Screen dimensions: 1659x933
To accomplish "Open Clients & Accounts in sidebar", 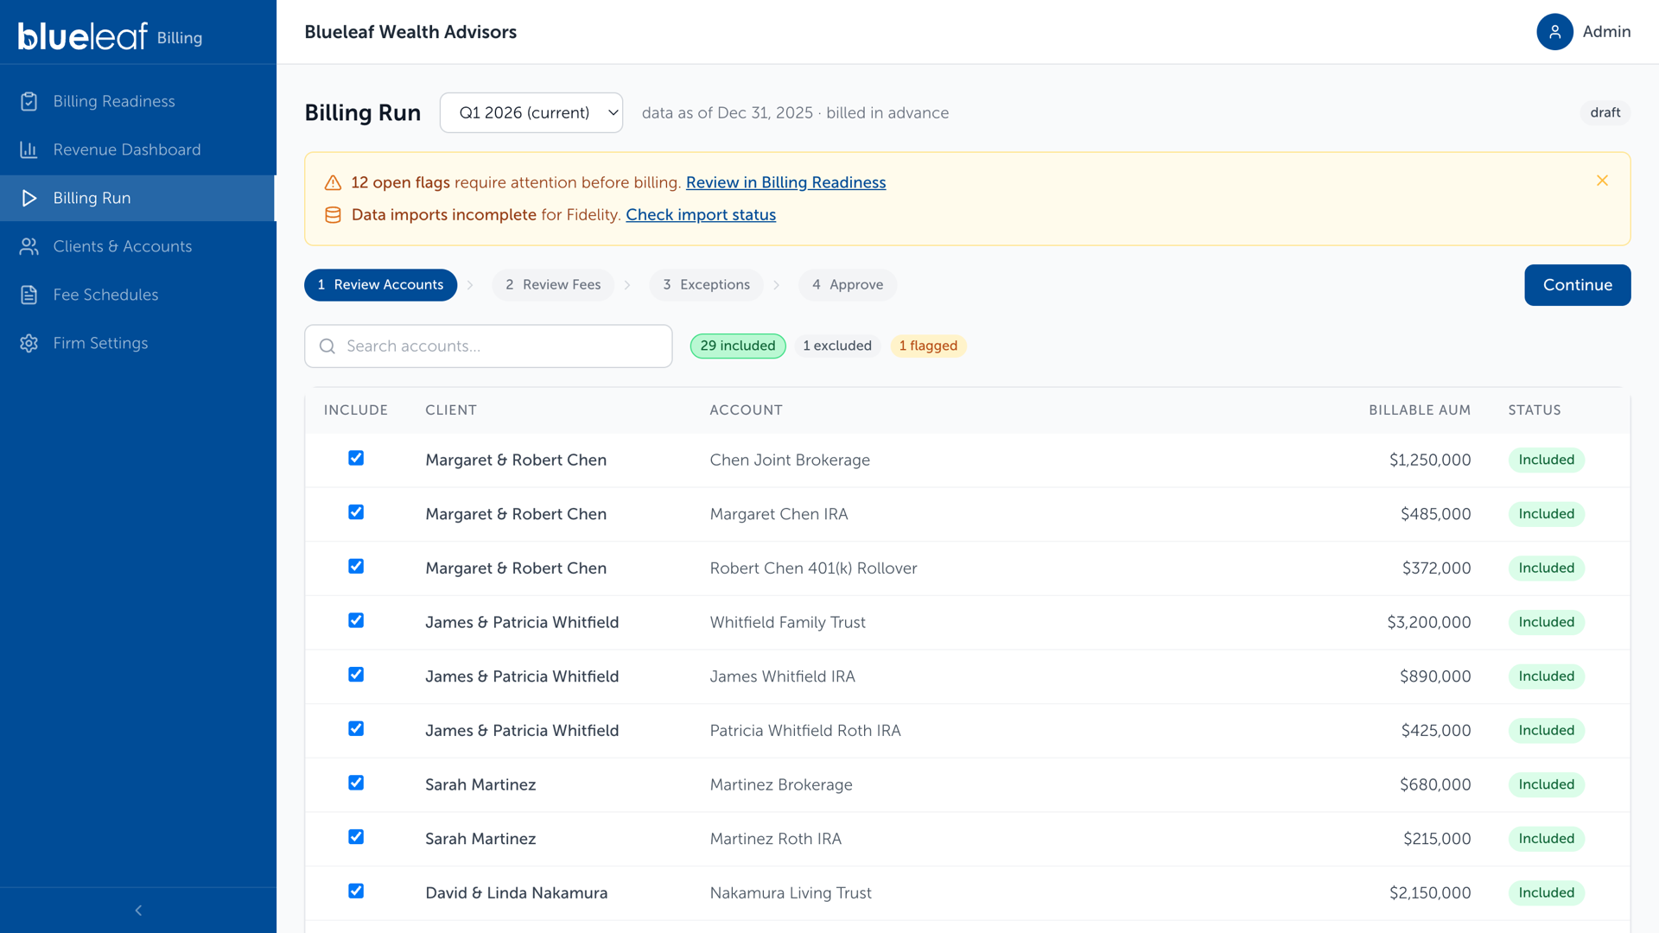I will [x=138, y=246].
